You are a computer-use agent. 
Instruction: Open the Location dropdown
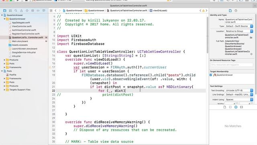(x=239, y=31)
